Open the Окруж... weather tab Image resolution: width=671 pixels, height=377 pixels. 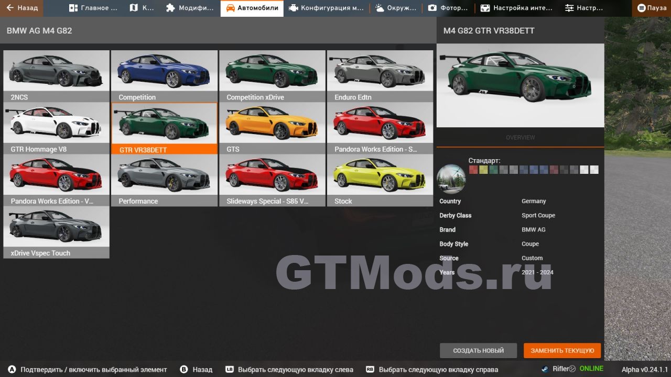pyautogui.click(x=396, y=8)
